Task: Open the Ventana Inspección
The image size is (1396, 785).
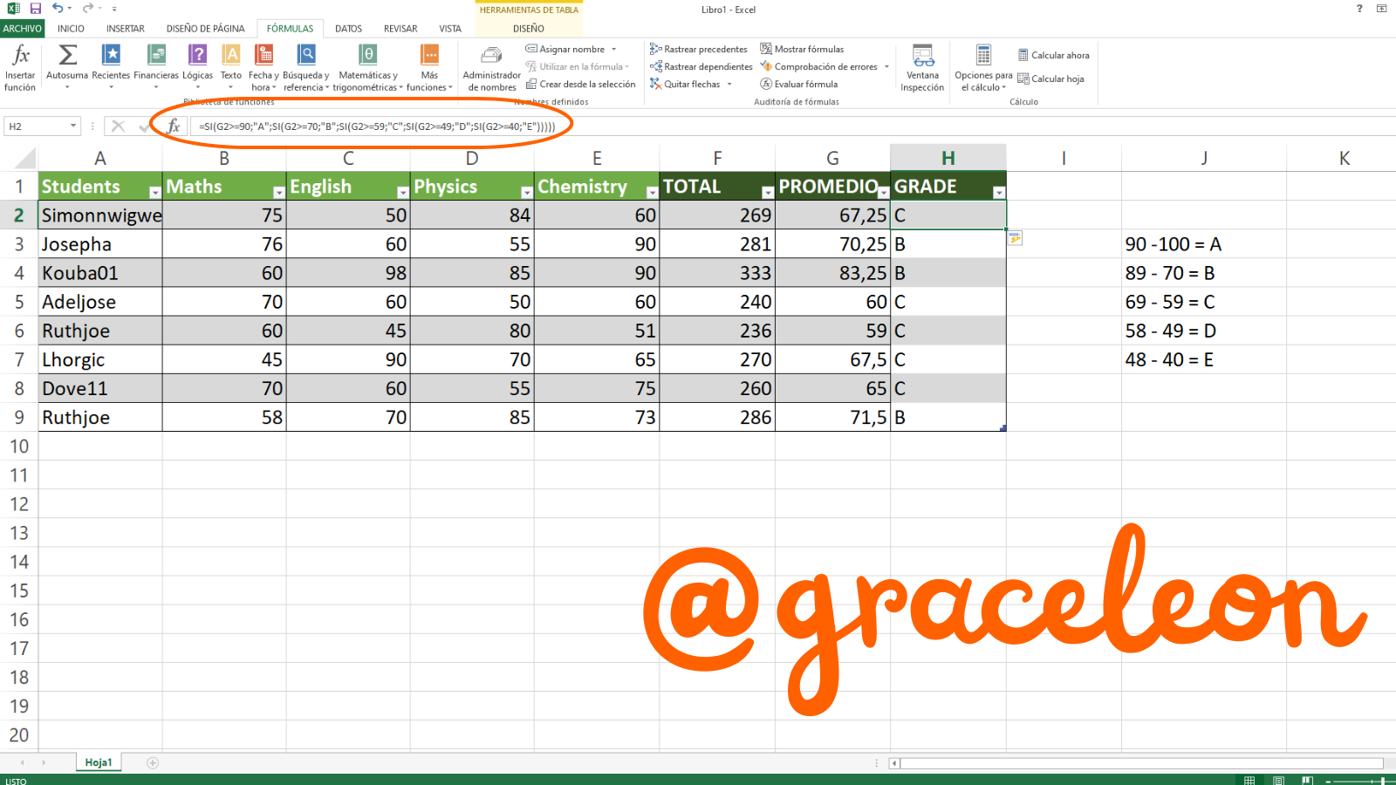Action: (x=922, y=68)
